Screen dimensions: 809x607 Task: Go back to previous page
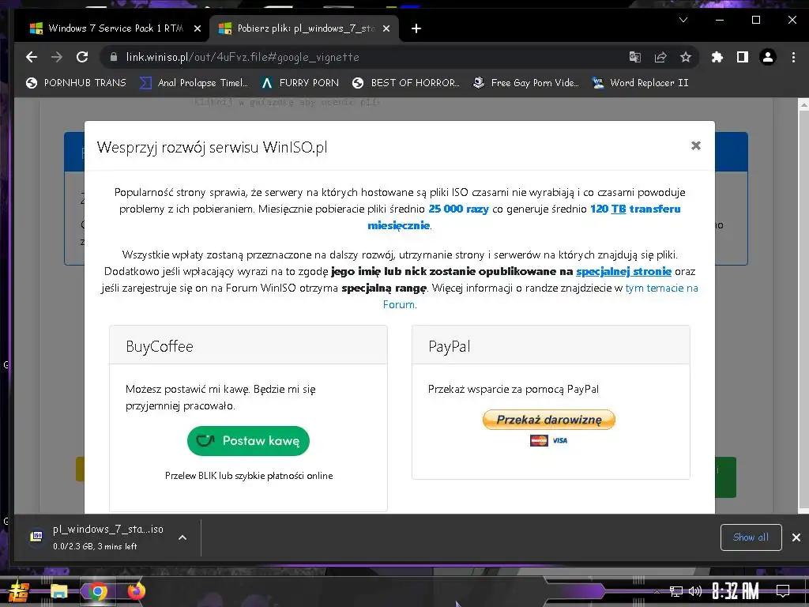click(32, 57)
